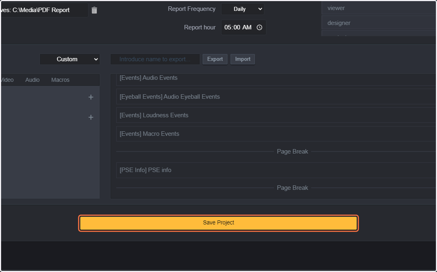
Task: Switch to the Macros tab
Action: (x=60, y=80)
